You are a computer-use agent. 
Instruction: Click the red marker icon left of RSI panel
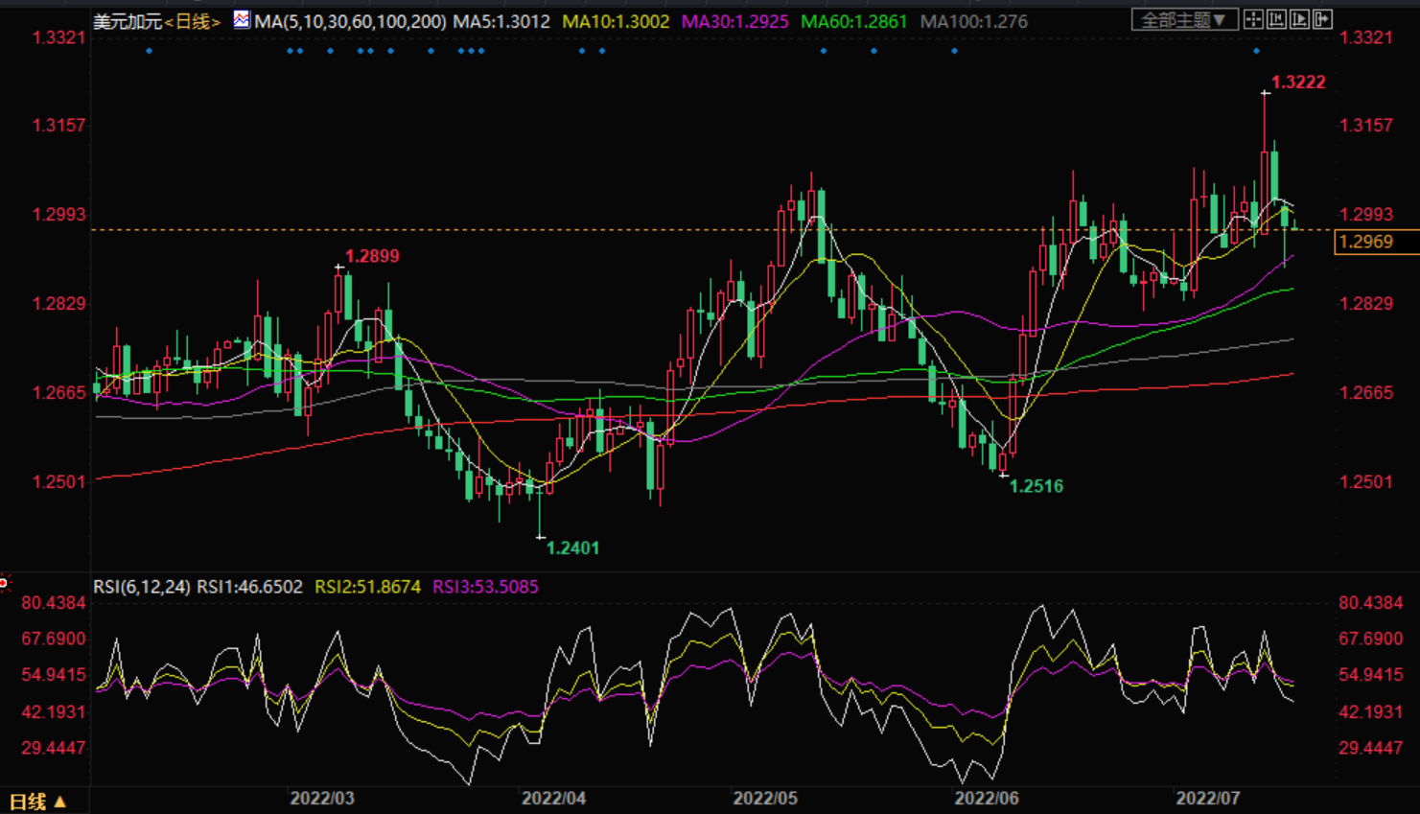[x=4, y=582]
